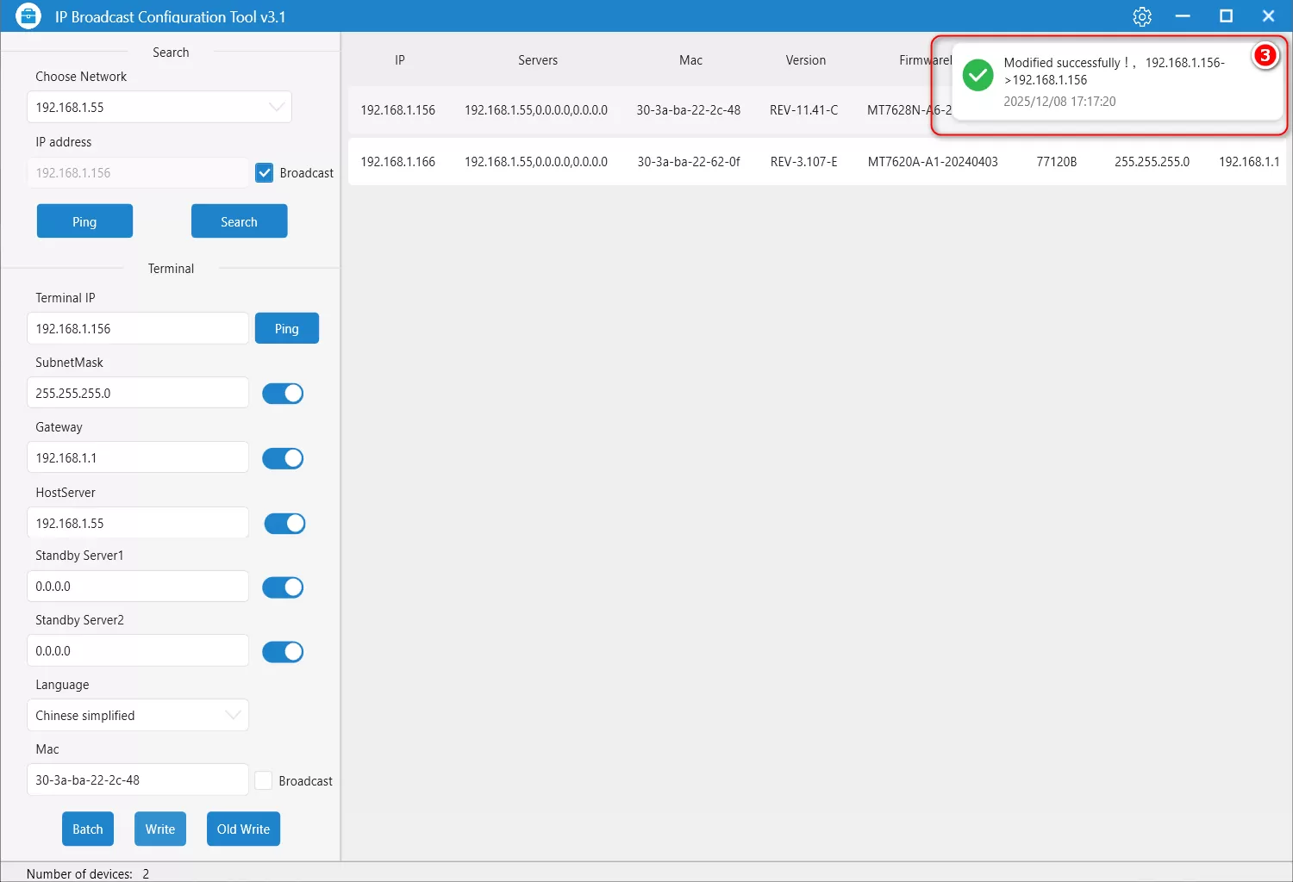Click the app logo in title bar
1293x882 pixels.
(x=28, y=16)
